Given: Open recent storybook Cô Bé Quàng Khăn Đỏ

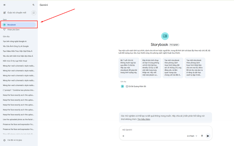Looking at the screenshot, I should 135,86.
